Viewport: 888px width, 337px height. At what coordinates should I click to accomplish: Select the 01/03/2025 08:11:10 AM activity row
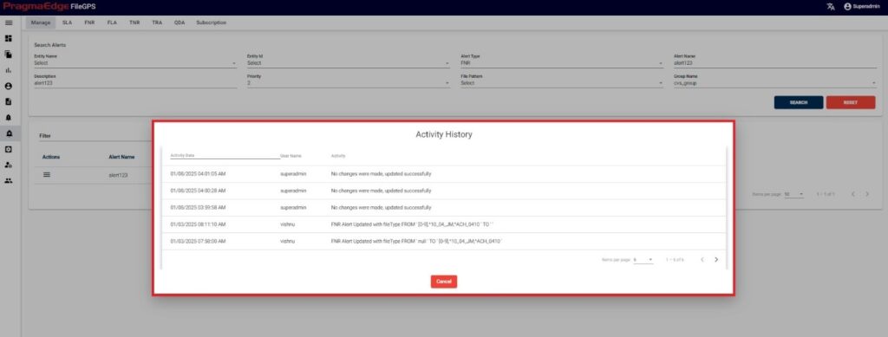(443, 224)
